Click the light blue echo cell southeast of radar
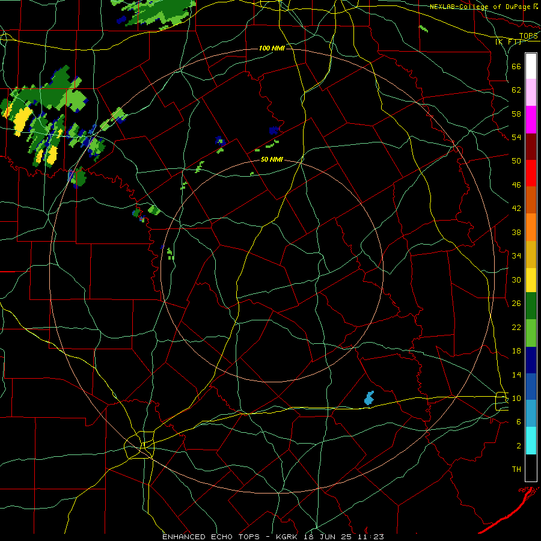This screenshot has height=541, width=541. [369, 398]
